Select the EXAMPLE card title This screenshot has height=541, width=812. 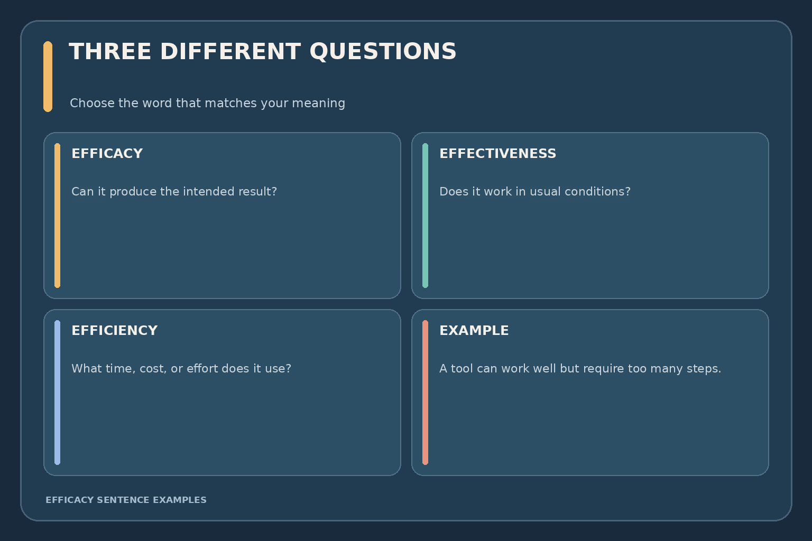pyautogui.click(x=474, y=331)
